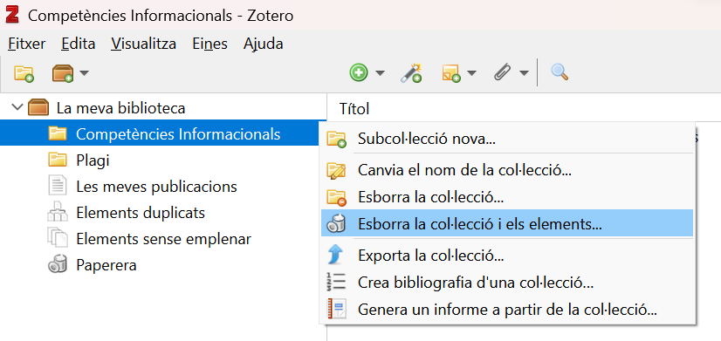Select the Plagi collection
Screen dimensions: 721x341
pyautogui.click(x=93, y=160)
